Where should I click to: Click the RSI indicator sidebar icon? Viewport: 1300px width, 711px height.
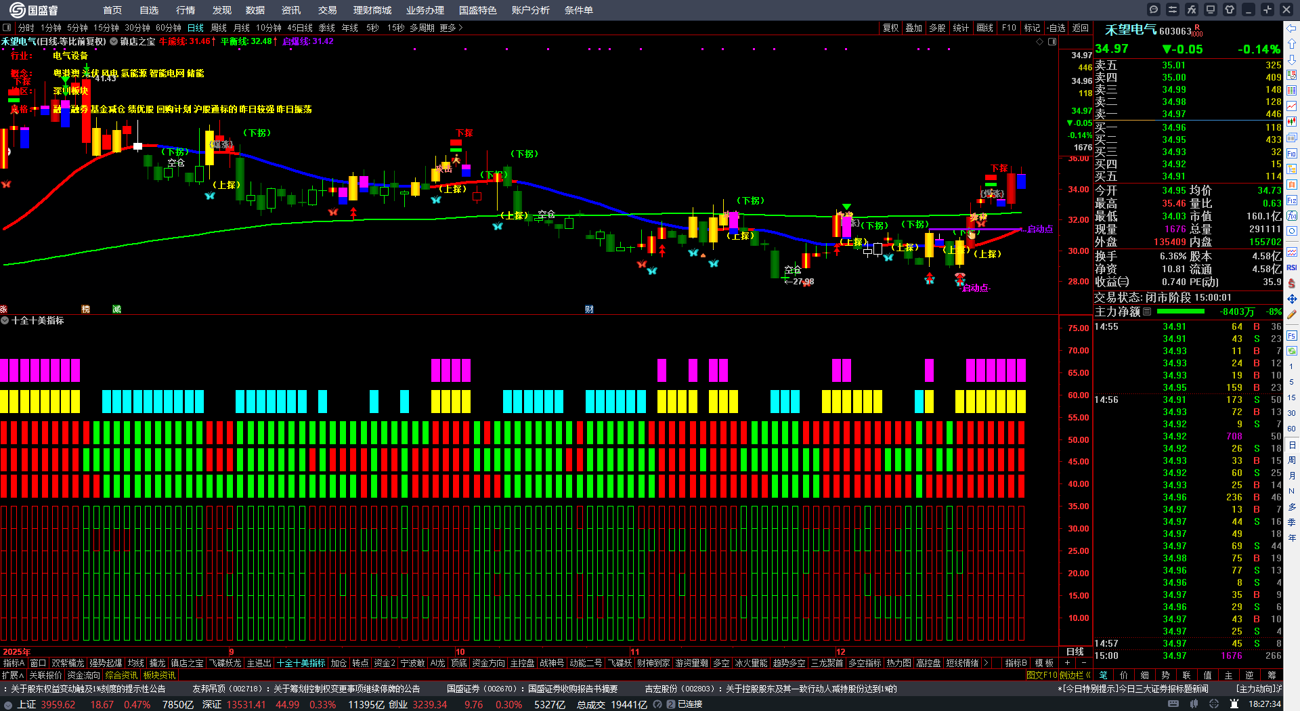(1292, 267)
